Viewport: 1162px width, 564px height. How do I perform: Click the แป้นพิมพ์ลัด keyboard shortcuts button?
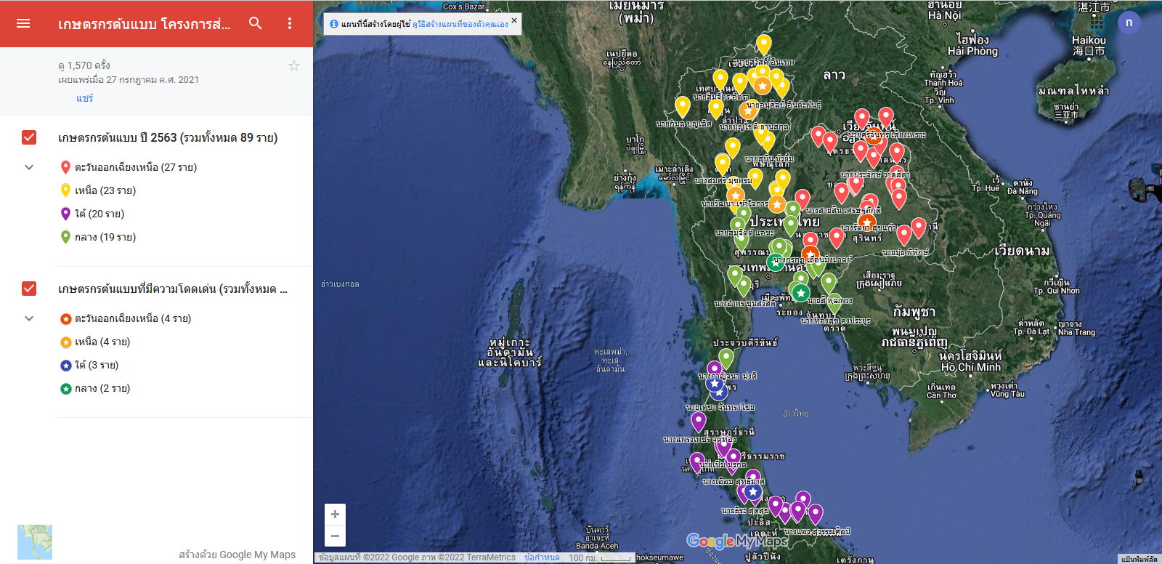(1139, 559)
